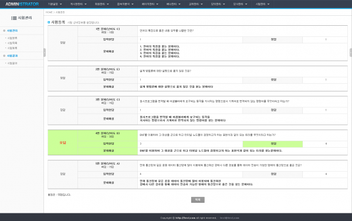Screen dimensions: 352x221
Task: Click the plus icon beside blue 시험관리 section
Action: click(4, 30)
